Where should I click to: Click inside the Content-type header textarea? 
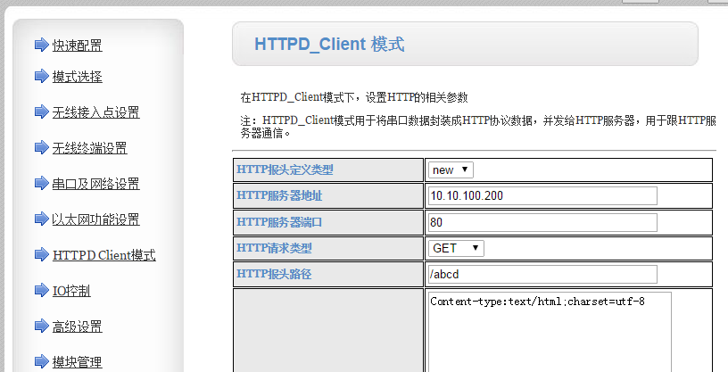tap(549, 335)
